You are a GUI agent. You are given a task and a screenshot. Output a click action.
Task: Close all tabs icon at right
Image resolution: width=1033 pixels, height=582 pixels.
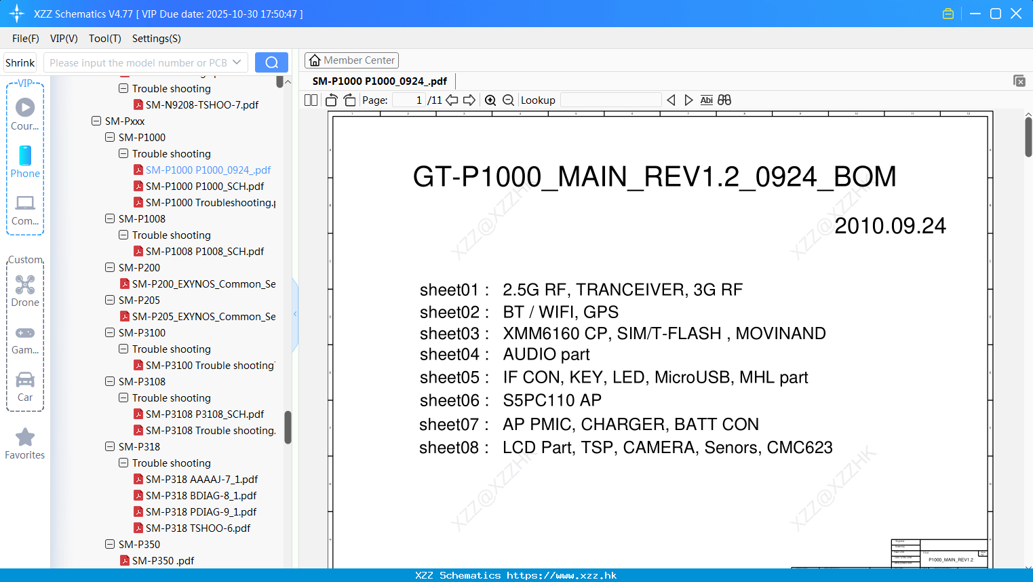[x=1019, y=81]
